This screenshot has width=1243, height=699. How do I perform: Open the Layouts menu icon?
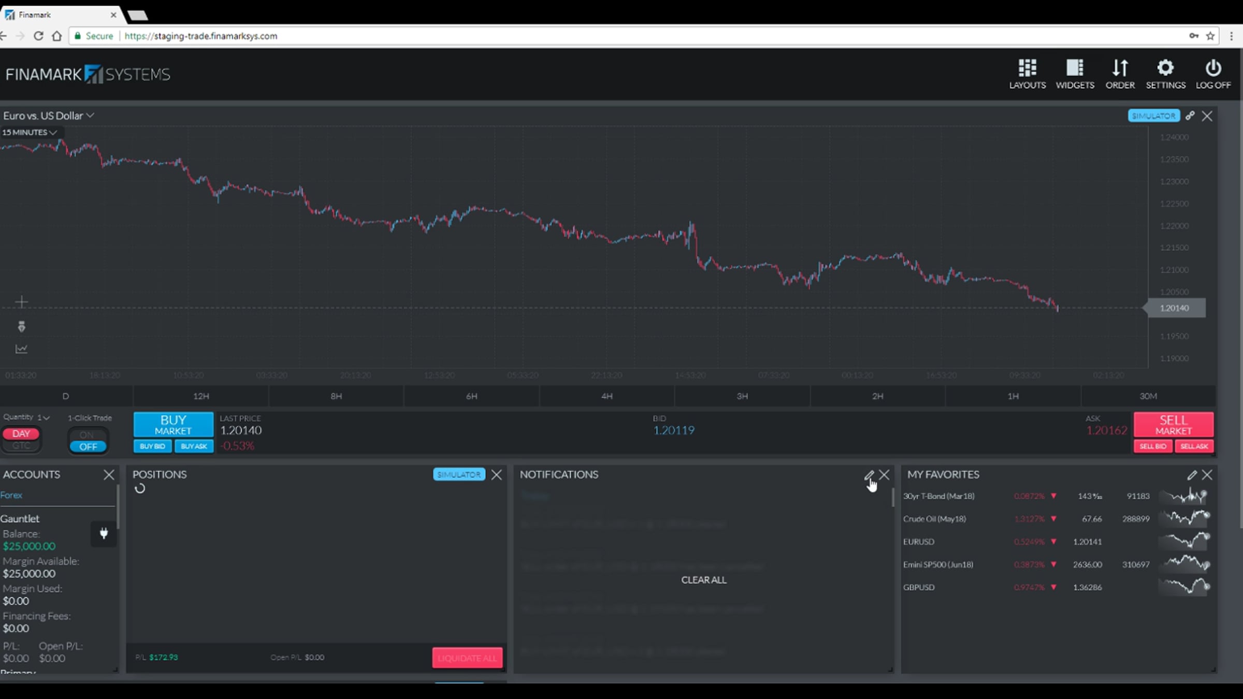1028,68
